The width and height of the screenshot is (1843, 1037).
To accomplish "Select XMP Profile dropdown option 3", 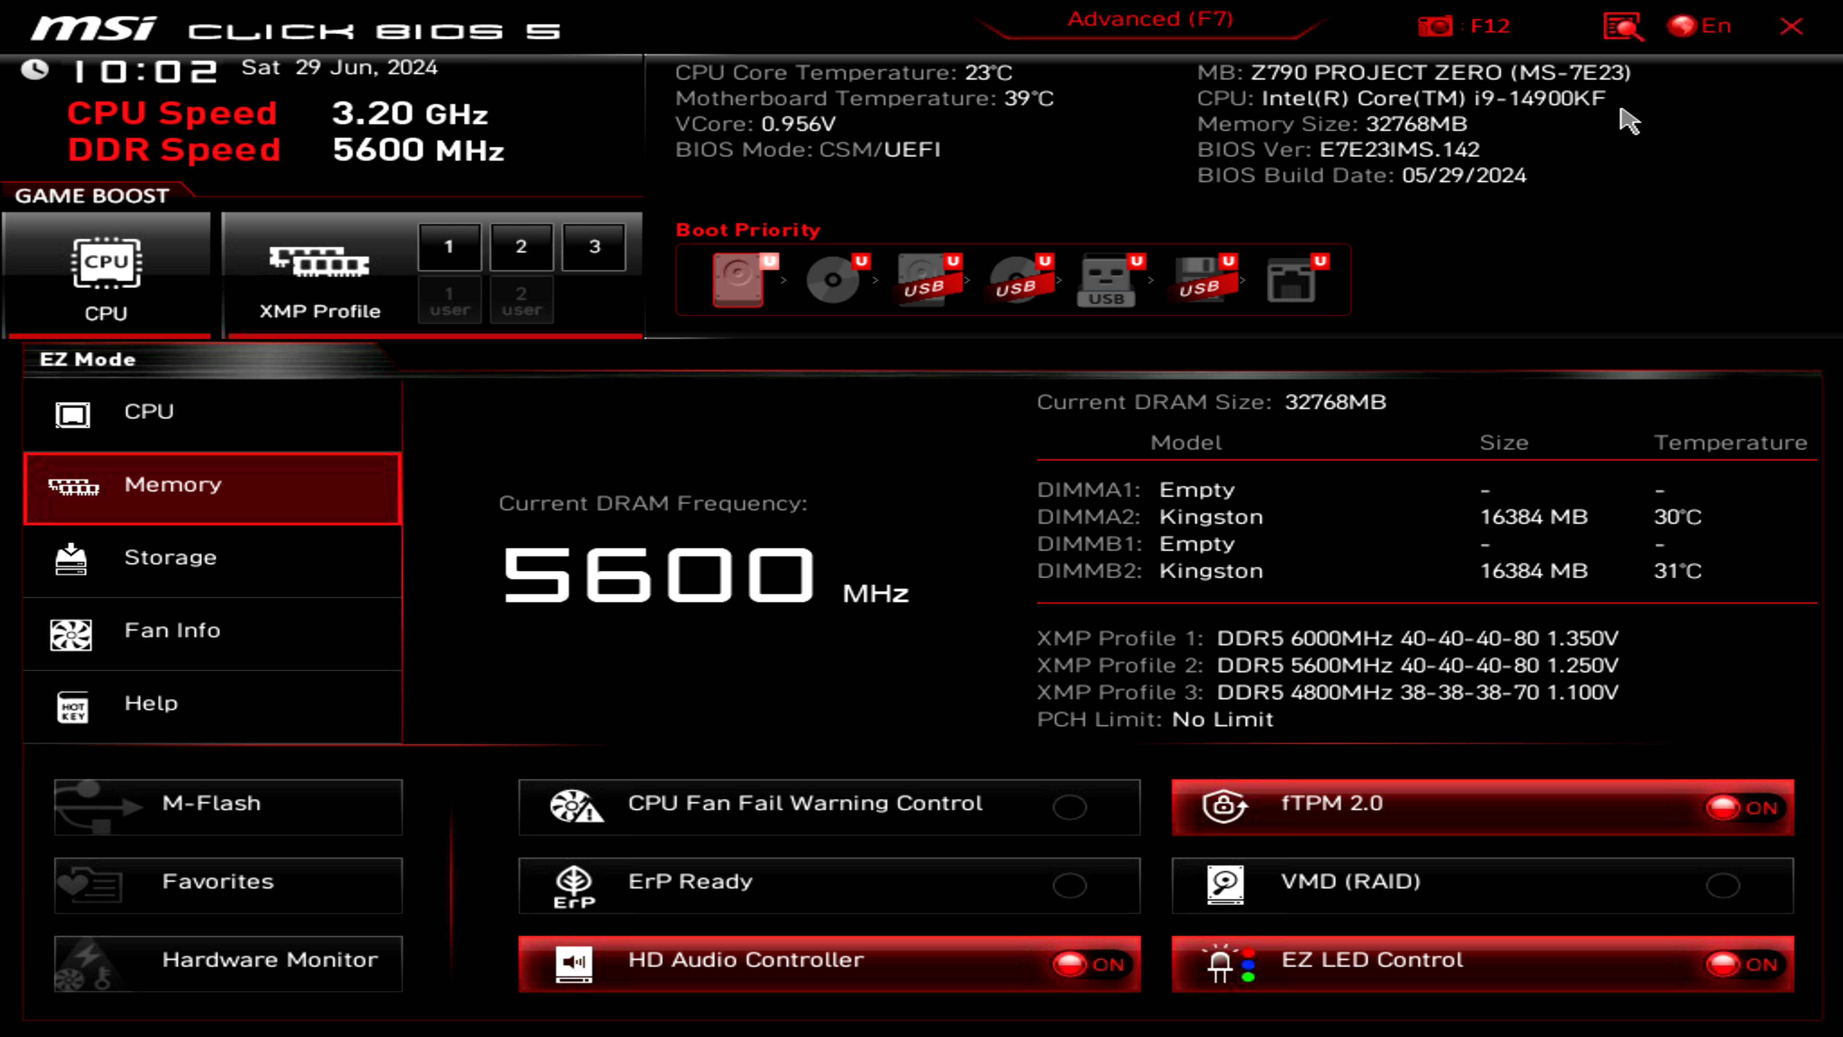I will coord(594,247).
